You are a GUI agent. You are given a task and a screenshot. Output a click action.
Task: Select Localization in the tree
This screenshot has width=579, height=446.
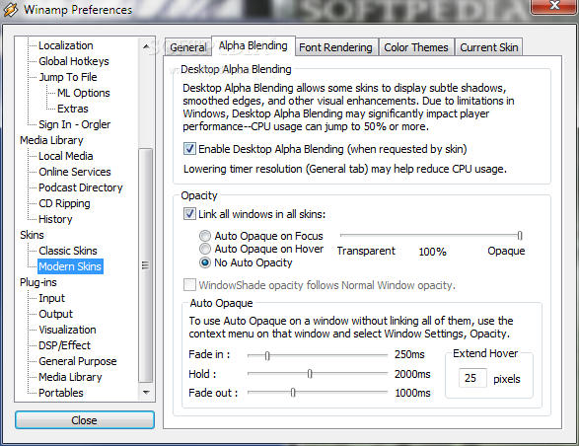pyautogui.click(x=66, y=45)
